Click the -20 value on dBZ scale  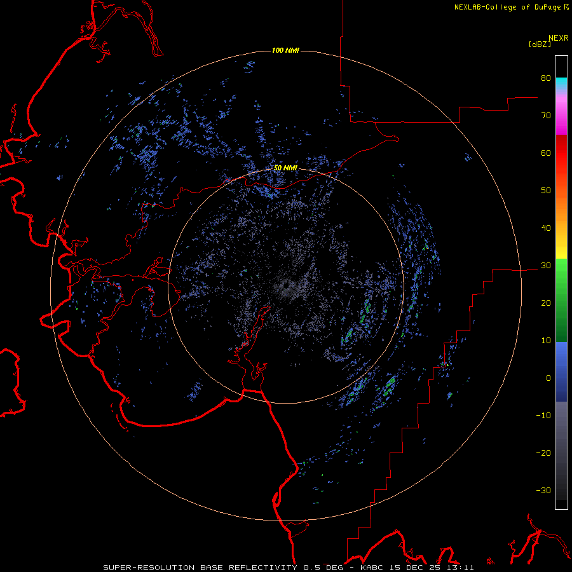[543, 453]
